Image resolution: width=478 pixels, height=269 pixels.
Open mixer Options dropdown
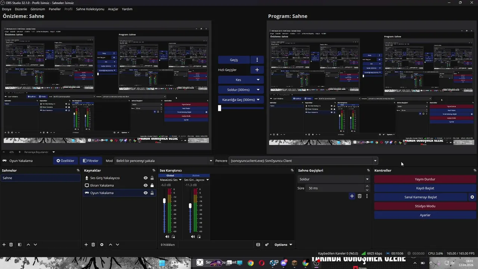coord(283,245)
